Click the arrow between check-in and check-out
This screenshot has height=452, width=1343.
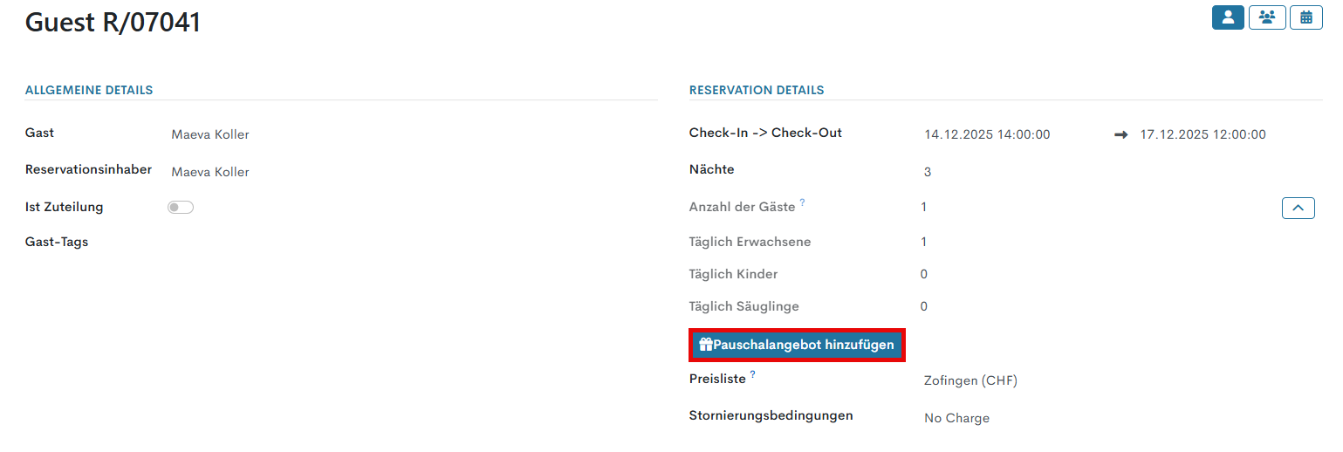coord(1121,134)
